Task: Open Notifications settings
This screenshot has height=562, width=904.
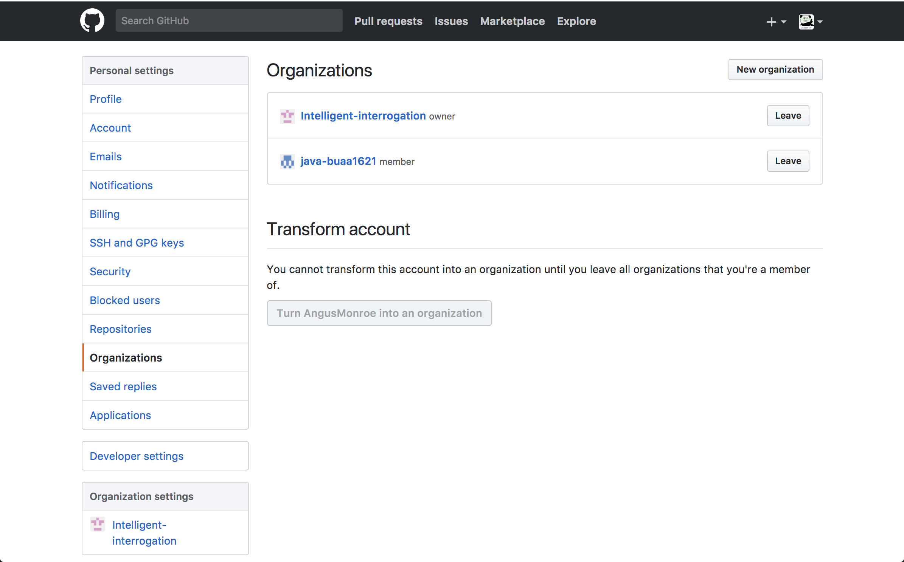Action: [165, 185]
